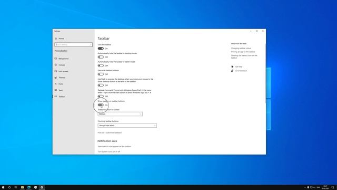Click the Find a setting search box
The image size is (337, 190).
[74, 44]
